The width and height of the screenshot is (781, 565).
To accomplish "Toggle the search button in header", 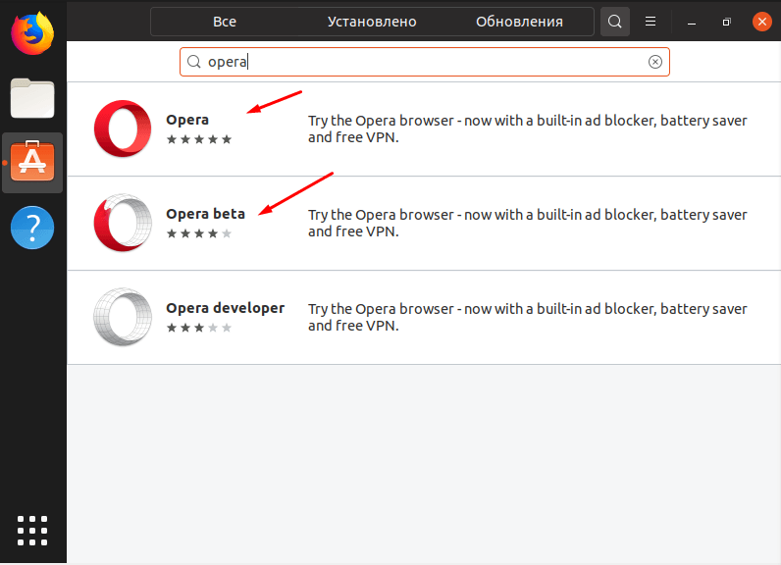I will tap(614, 22).
